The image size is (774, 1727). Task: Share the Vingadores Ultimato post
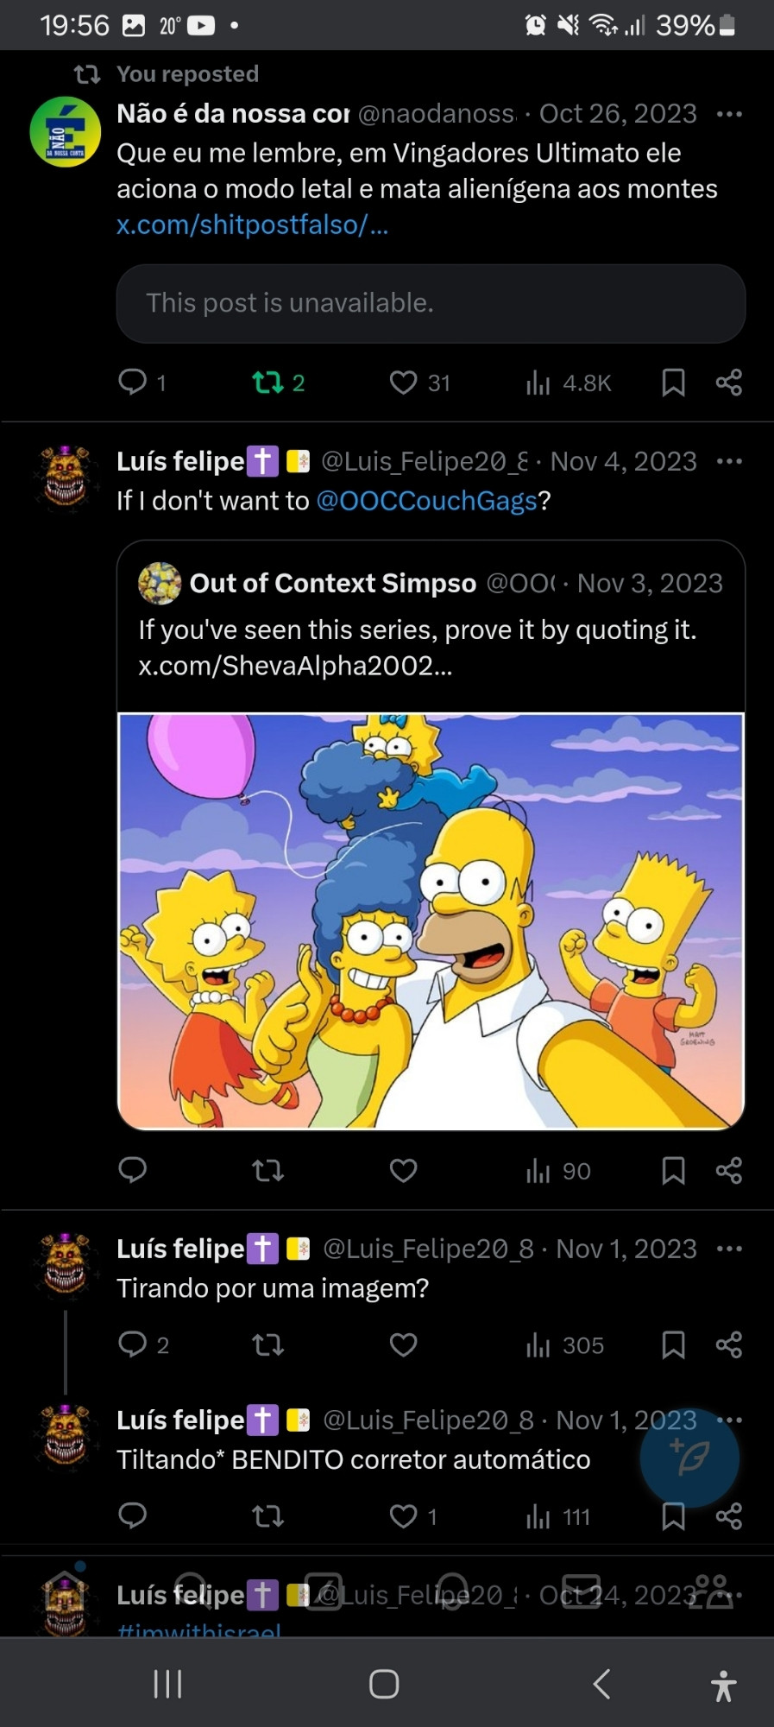click(x=729, y=383)
